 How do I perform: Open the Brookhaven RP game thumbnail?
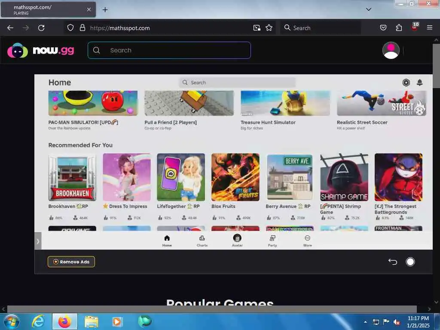(72, 177)
